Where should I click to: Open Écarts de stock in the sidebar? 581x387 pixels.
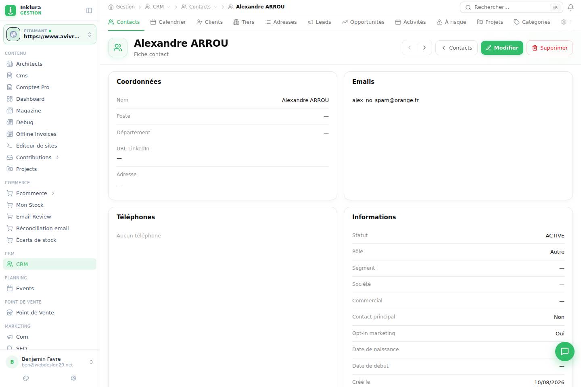click(50, 240)
